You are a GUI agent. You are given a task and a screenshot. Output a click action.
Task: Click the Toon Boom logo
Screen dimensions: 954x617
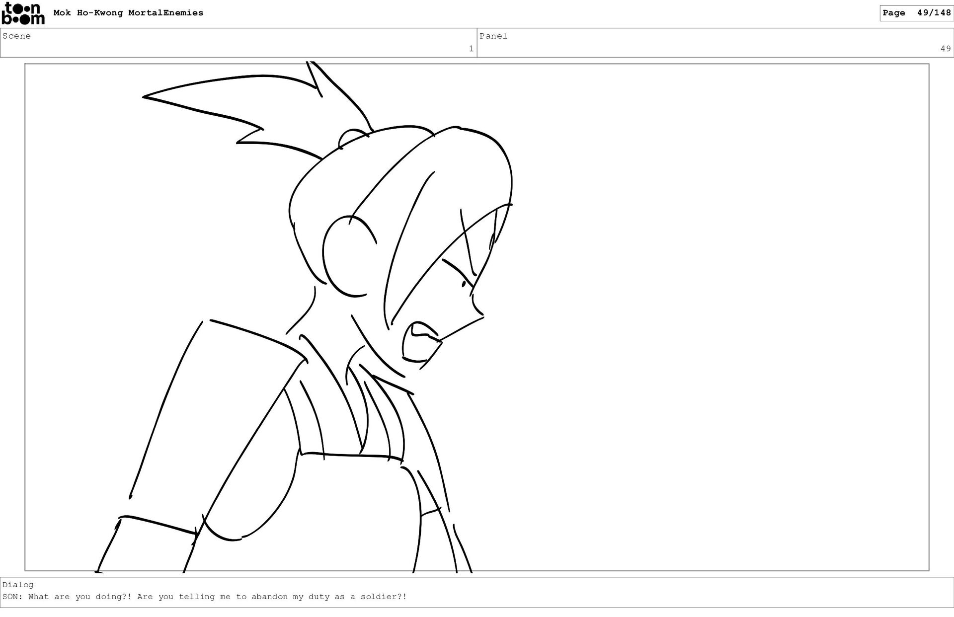23,13
